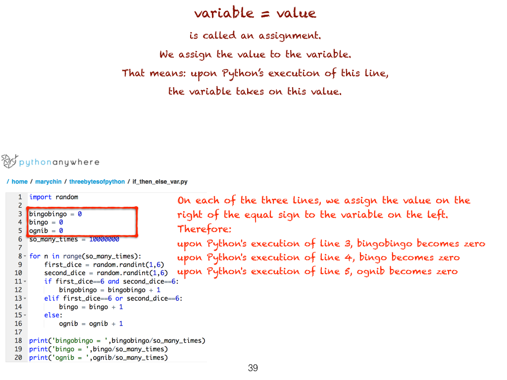Click the slide page number 39
This screenshot has width=507, height=380.
253,368
